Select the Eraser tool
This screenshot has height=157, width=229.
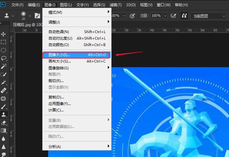[x=3, y=123]
